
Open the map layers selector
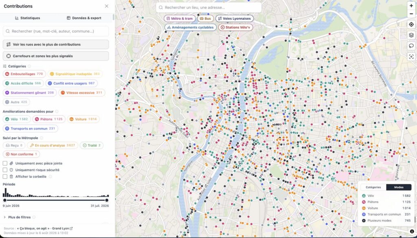click(x=411, y=35)
